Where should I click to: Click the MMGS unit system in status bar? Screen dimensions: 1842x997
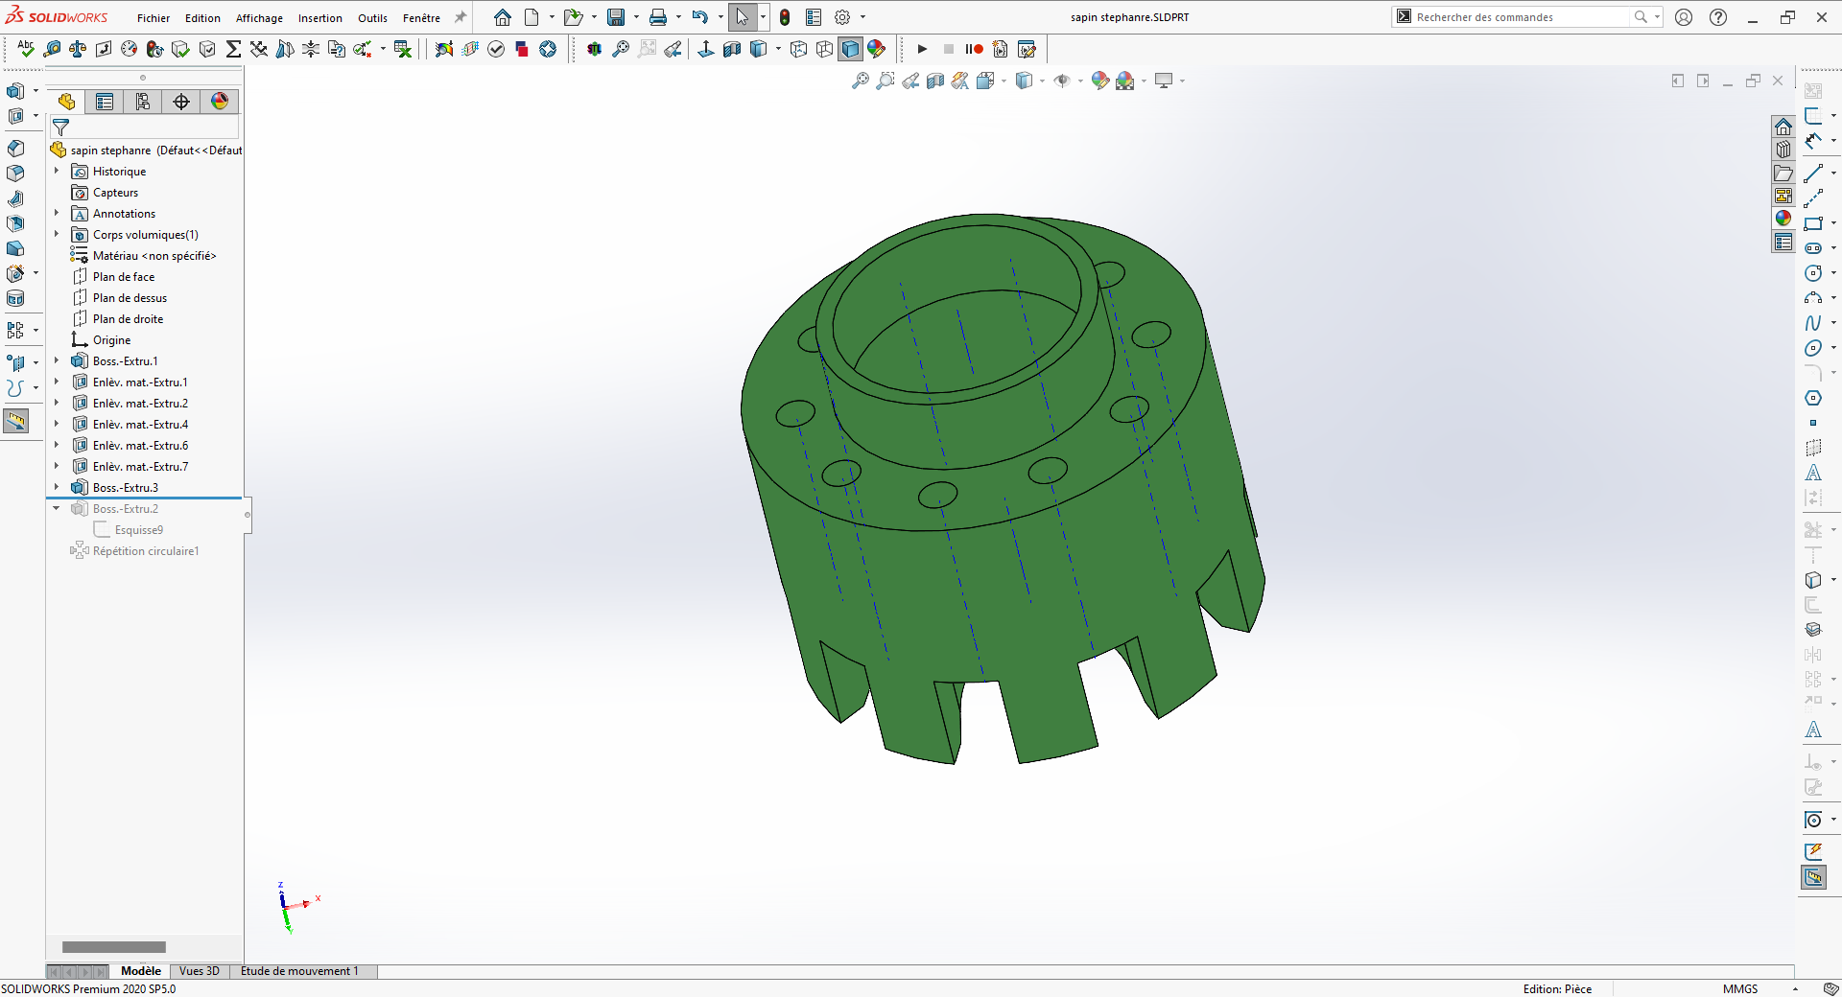(1739, 988)
